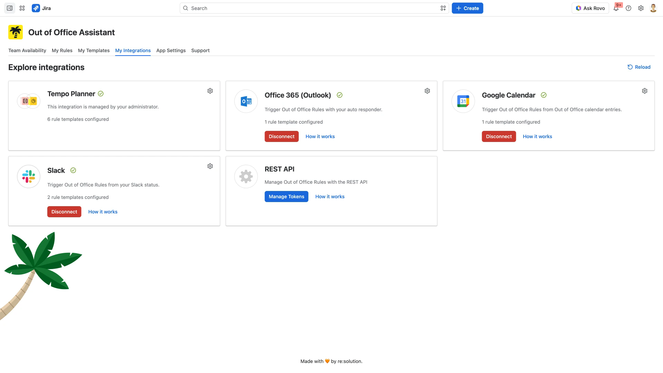Screen dimensions: 663x373
Task: Click the REST API heading
Action: (280, 169)
